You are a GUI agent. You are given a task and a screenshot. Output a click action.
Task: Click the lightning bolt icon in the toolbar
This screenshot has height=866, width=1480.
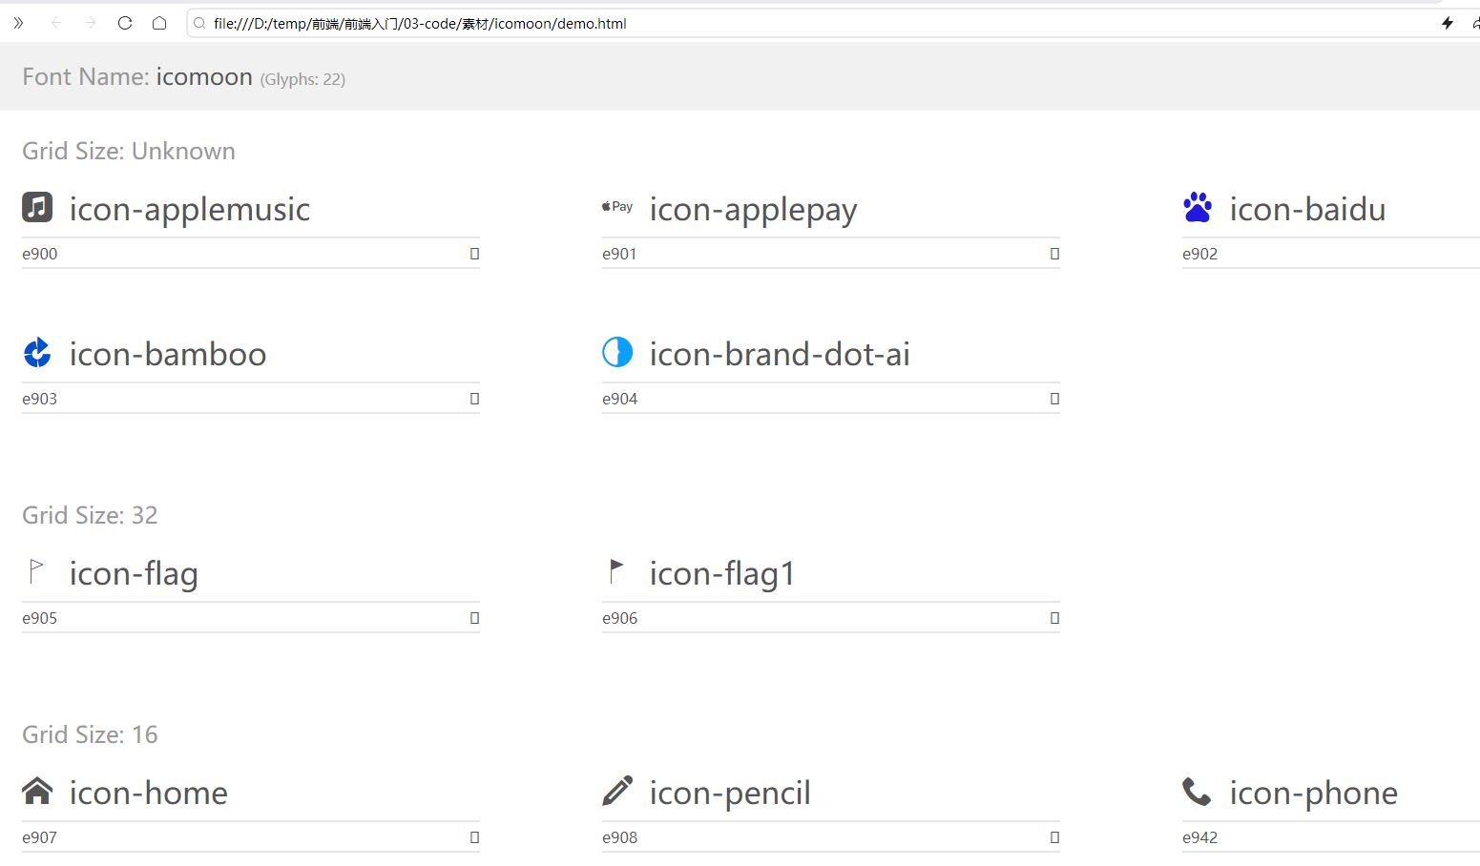coord(1448,23)
